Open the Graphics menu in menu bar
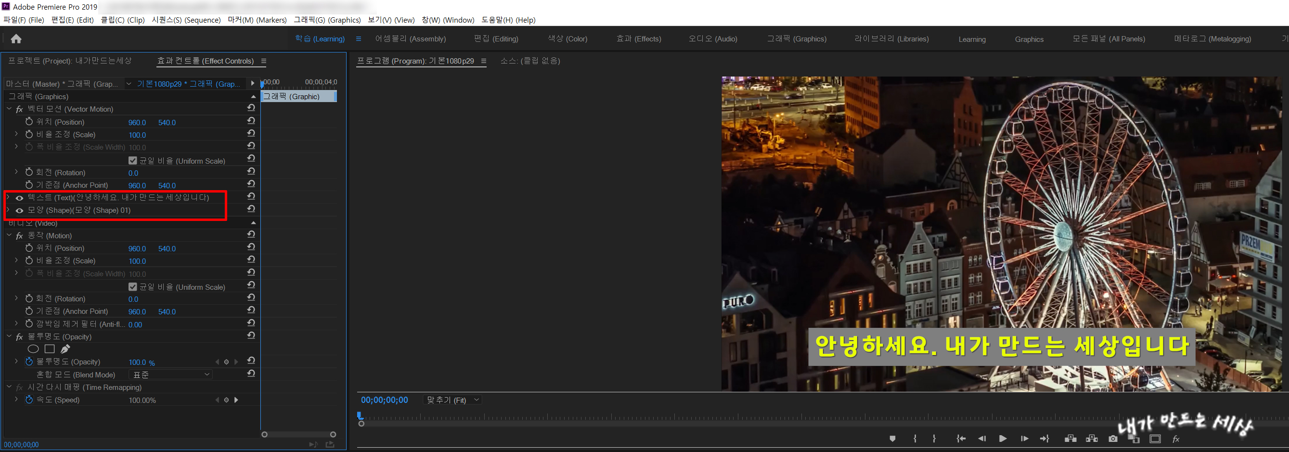The width and height of the screenshot is (1289, 452). (327, 20)
